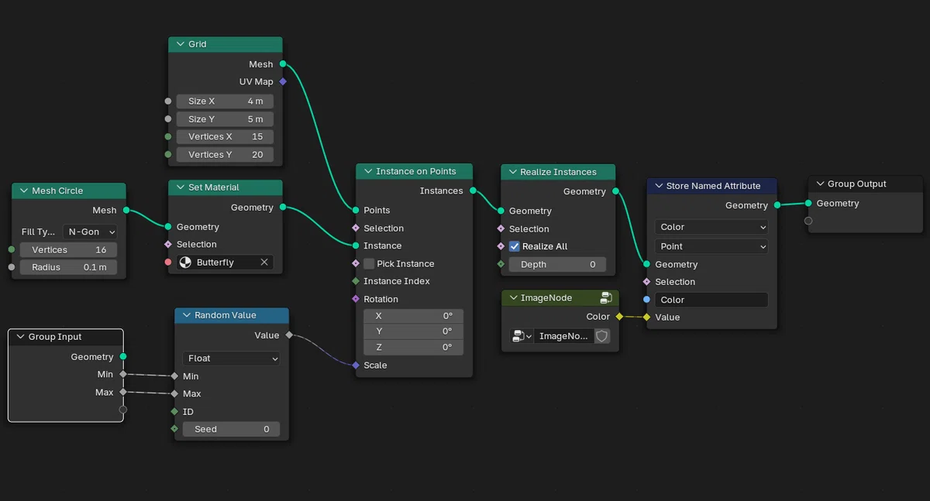Screen dimensions: 930x501
Task: Click the Rotation input socket
Action: 356,299
